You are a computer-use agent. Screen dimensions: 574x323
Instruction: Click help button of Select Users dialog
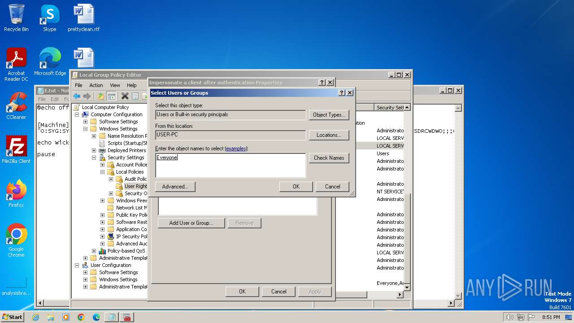pos(342,93)
